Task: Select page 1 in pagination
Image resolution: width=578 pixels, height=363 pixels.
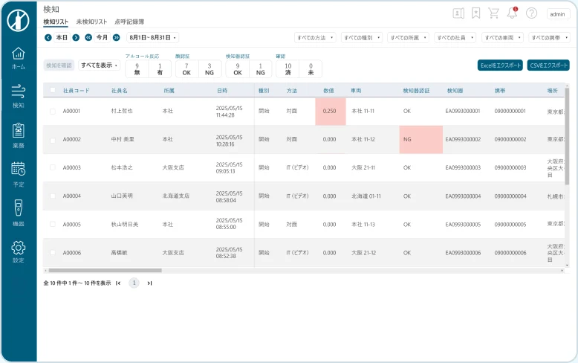Action: tap(134, 283)
